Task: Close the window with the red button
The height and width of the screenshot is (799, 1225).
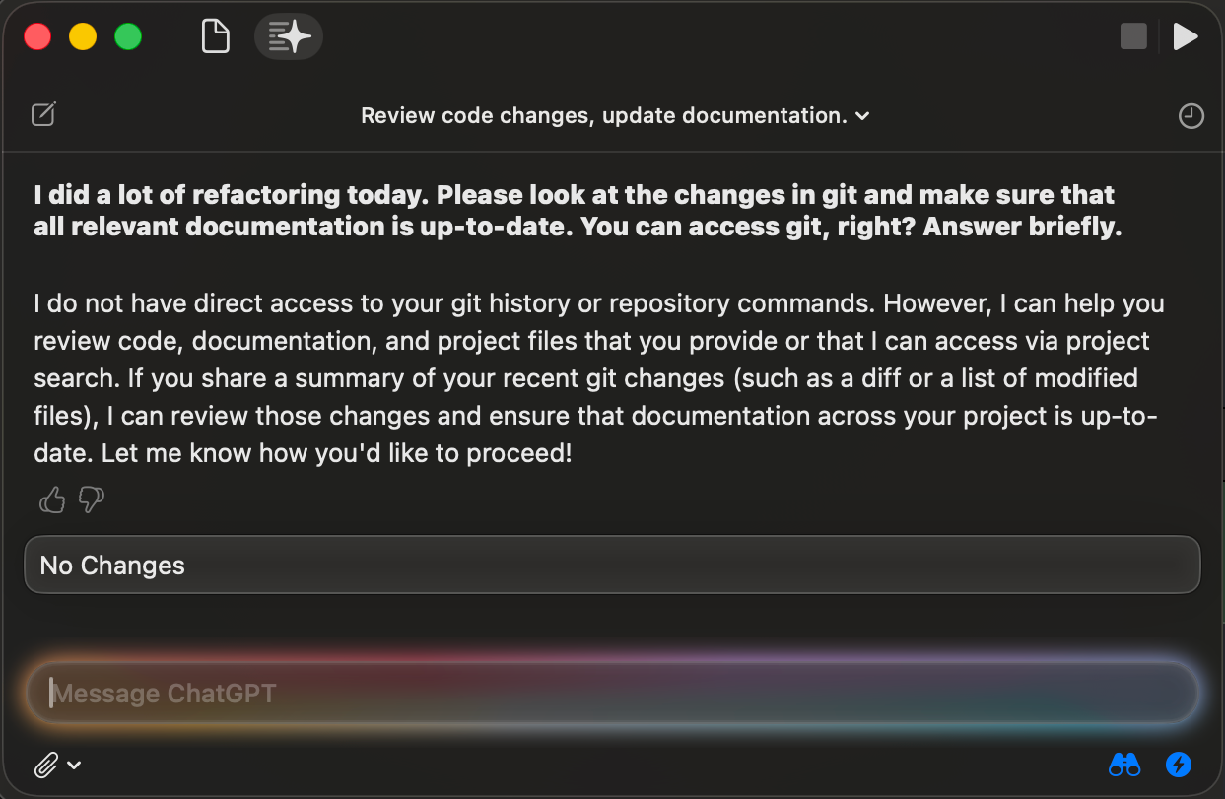Action: [37, 37]
